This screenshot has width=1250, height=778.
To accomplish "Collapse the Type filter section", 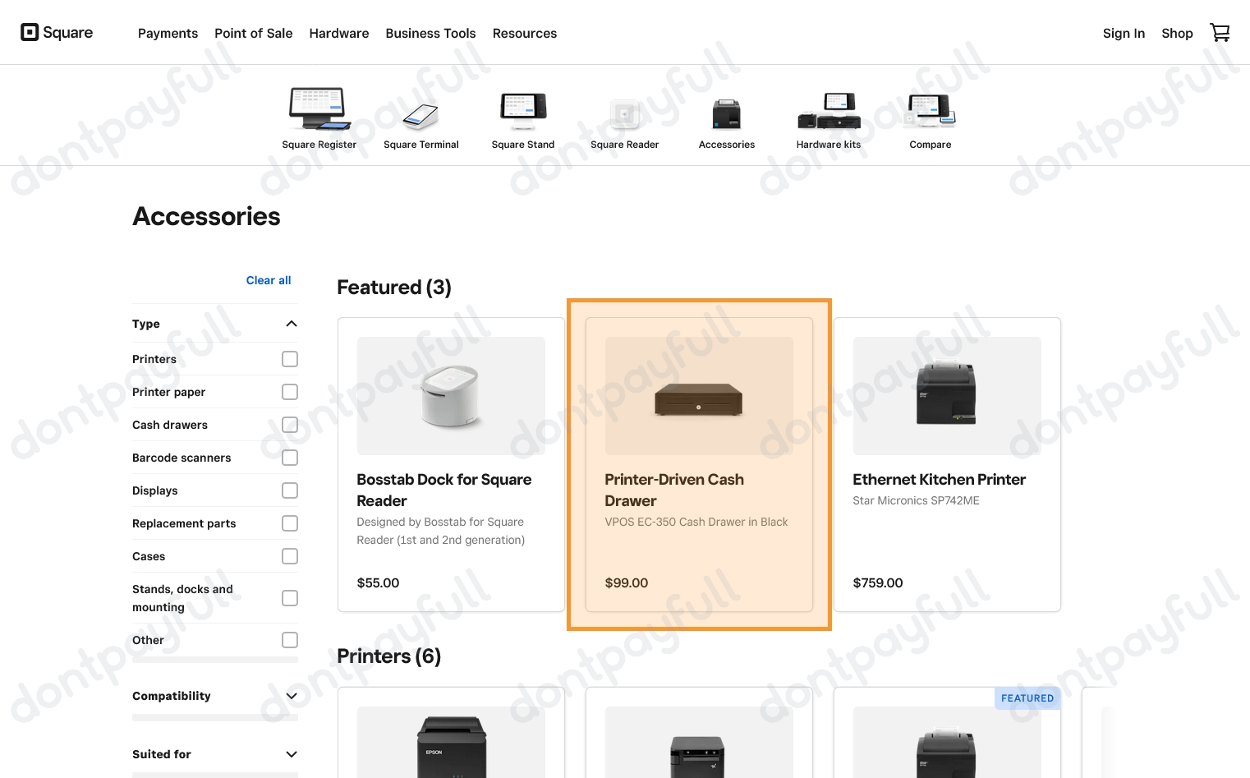I will click(x=291, y=324).
